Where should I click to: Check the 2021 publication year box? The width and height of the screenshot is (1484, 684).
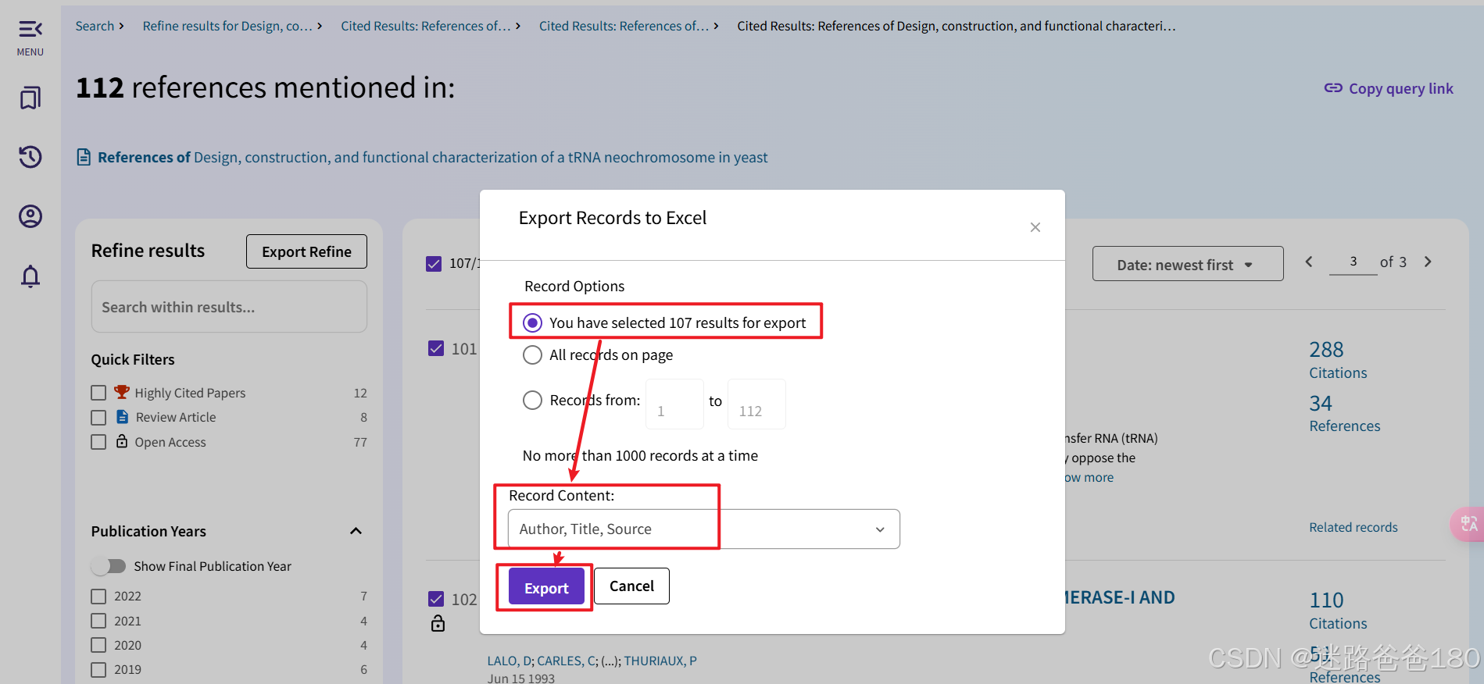point(98,621)
